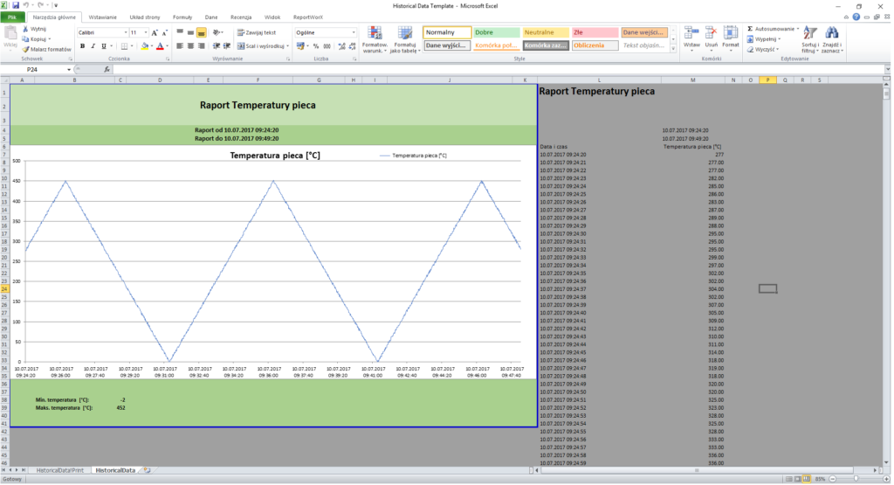Align text to top of cell
The image size is (894, 485).
pyautogui.click(x=180, y=32)
